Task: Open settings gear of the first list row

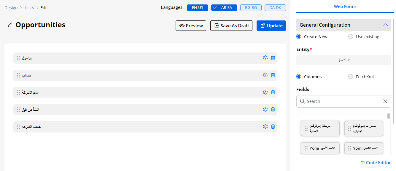Action: pyautogui.click(x=265, y=58)
